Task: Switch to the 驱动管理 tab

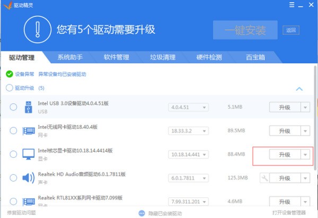Action: [x=22, y=58]
